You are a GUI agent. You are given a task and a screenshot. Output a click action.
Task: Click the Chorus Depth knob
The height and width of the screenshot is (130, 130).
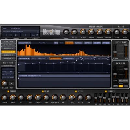5,97
